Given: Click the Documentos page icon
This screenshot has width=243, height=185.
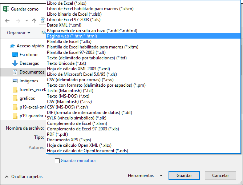Looking at the screenshot, I should tap(15, 72).
